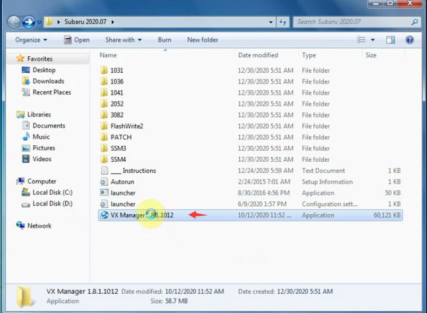Image resolution: width=427 pixels, height=313 pixels.
Task: Click the Burn toolbar button
Action: (165, 40)
